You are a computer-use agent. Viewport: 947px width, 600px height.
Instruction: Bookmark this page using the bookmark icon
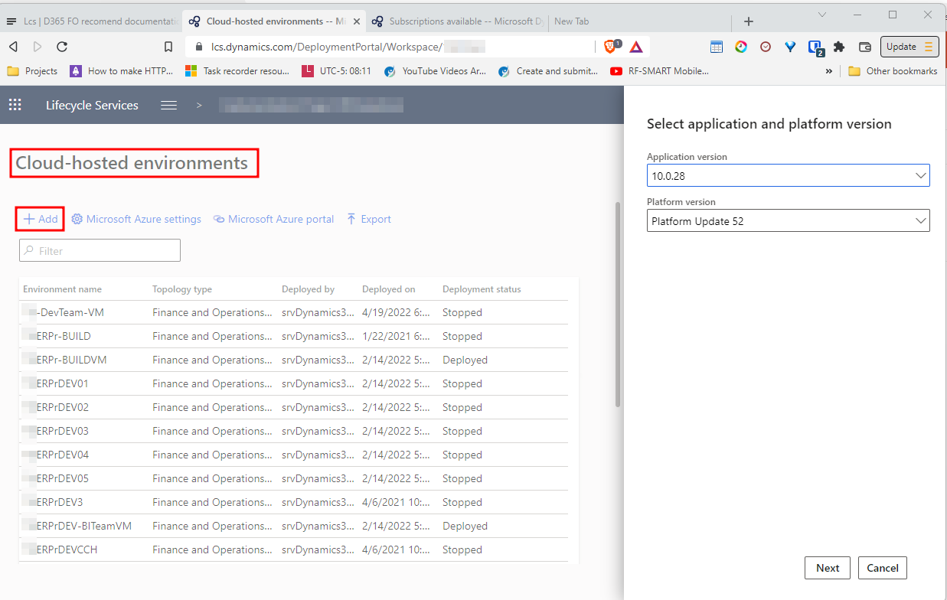pyautogui.click(x=168, y=47)
